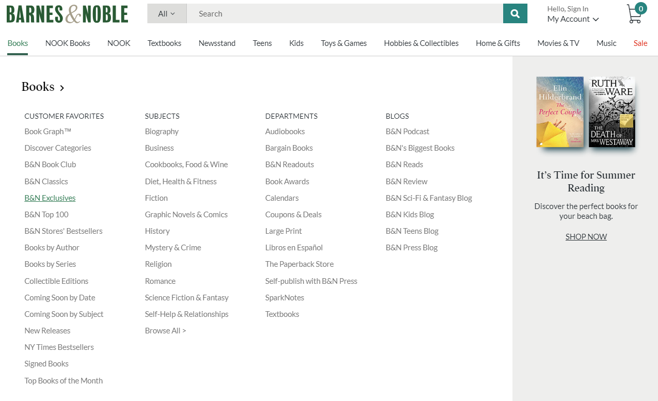Select The Perfect Couple book cover
Screen dimensions: 658x401
click(560, 111)
